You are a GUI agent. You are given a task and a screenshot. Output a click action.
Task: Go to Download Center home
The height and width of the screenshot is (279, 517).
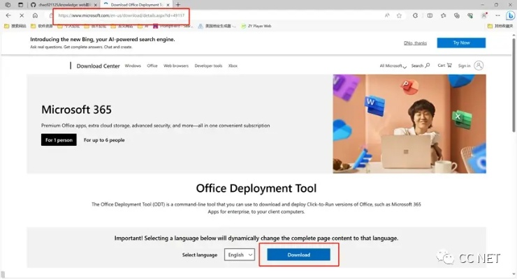tap(98, 66)
